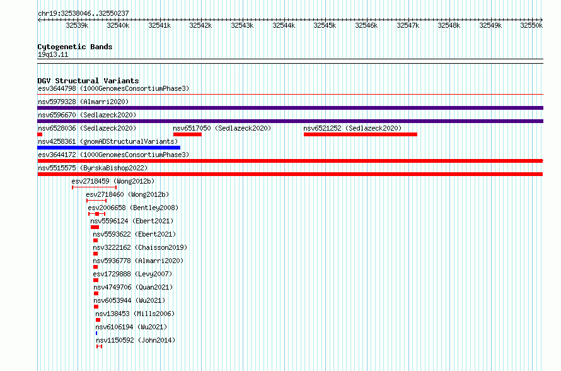Viewport: 561px width, 371px height.
Task: Click the purple bar under nsv5979328
Action: coord(290,108)
